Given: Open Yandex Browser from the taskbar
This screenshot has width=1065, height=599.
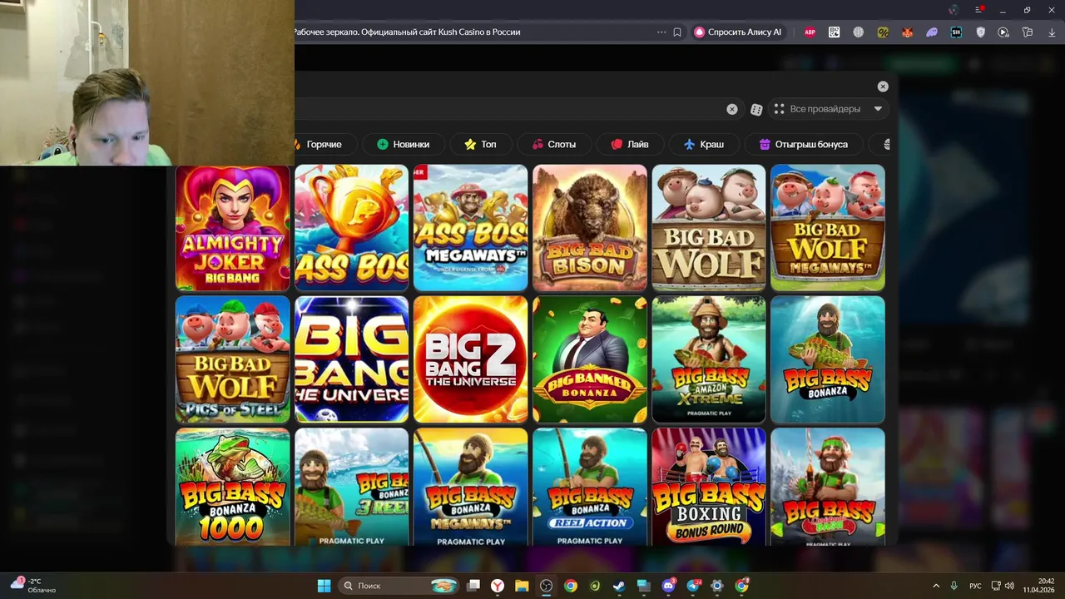Looking at the screenshot, I should 498,586.
